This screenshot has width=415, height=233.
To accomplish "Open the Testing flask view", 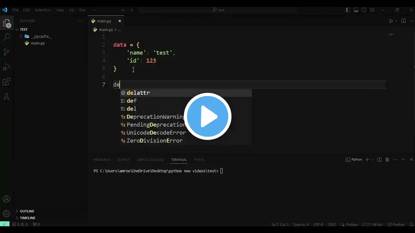I will [x=6, y=96].
